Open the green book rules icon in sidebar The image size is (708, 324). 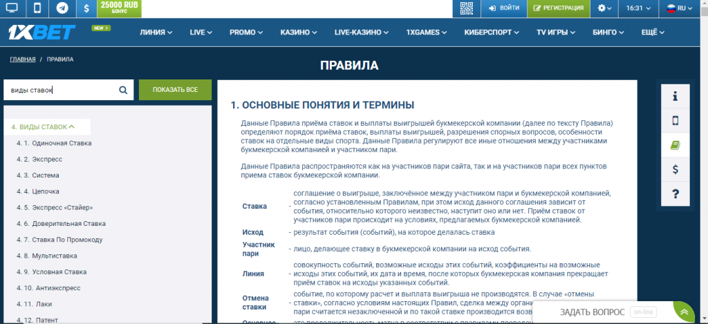(676, 145)
